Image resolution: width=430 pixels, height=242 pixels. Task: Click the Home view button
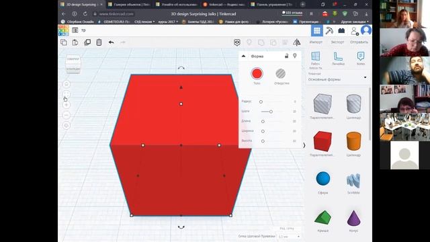click(67, 84)
